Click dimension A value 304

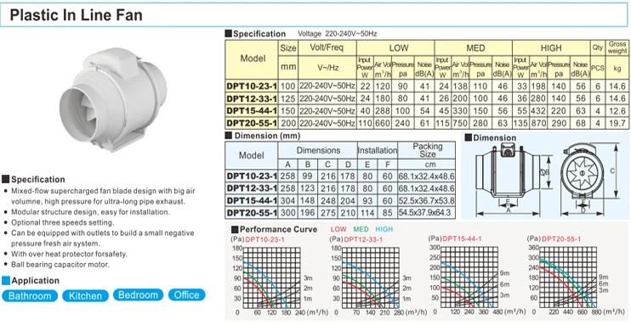pos(287,200)
